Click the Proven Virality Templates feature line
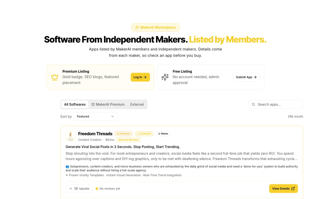311x199 pixels. [x=124, y=175]
